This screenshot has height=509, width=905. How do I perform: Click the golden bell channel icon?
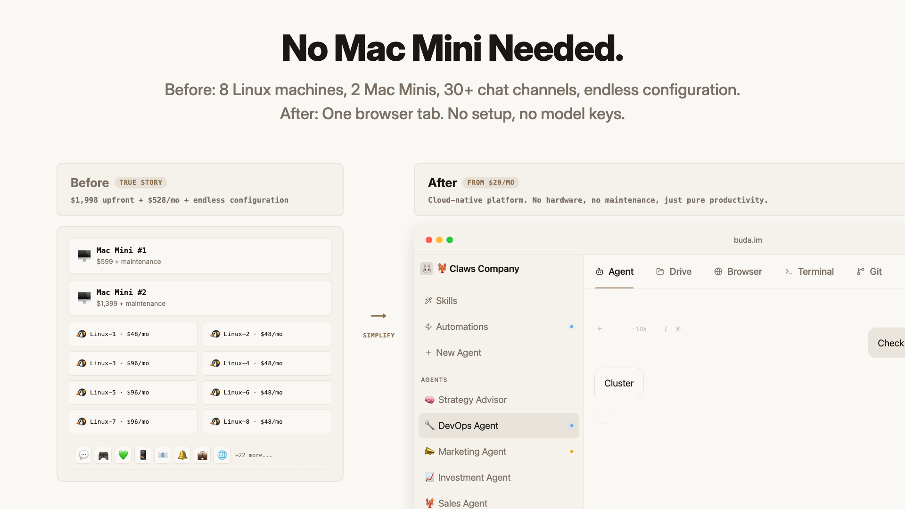click(x=182, y=455)
